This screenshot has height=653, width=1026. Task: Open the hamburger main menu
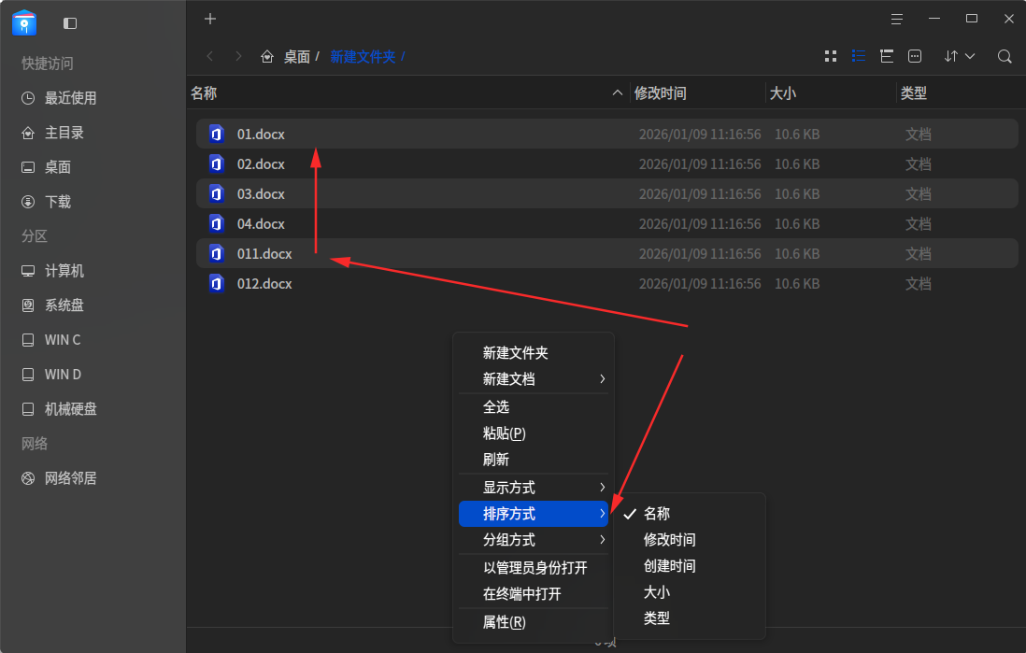pyautogui.click(x=896, y=19)
